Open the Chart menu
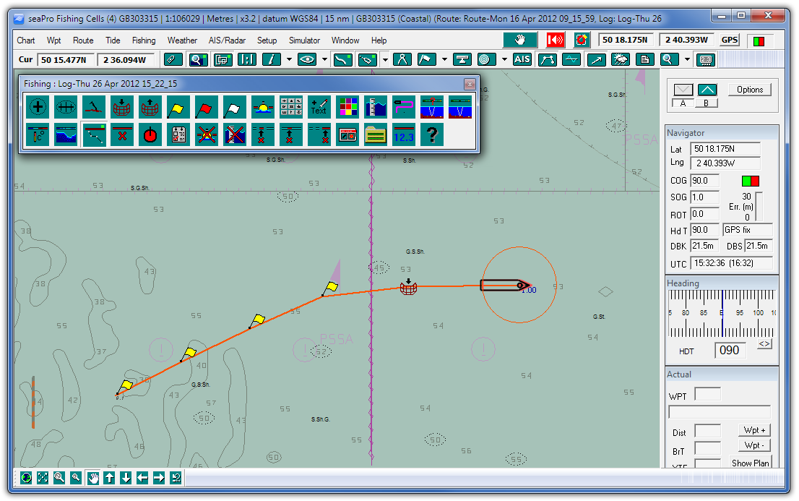The image size is (799, 501). point(26,40)
